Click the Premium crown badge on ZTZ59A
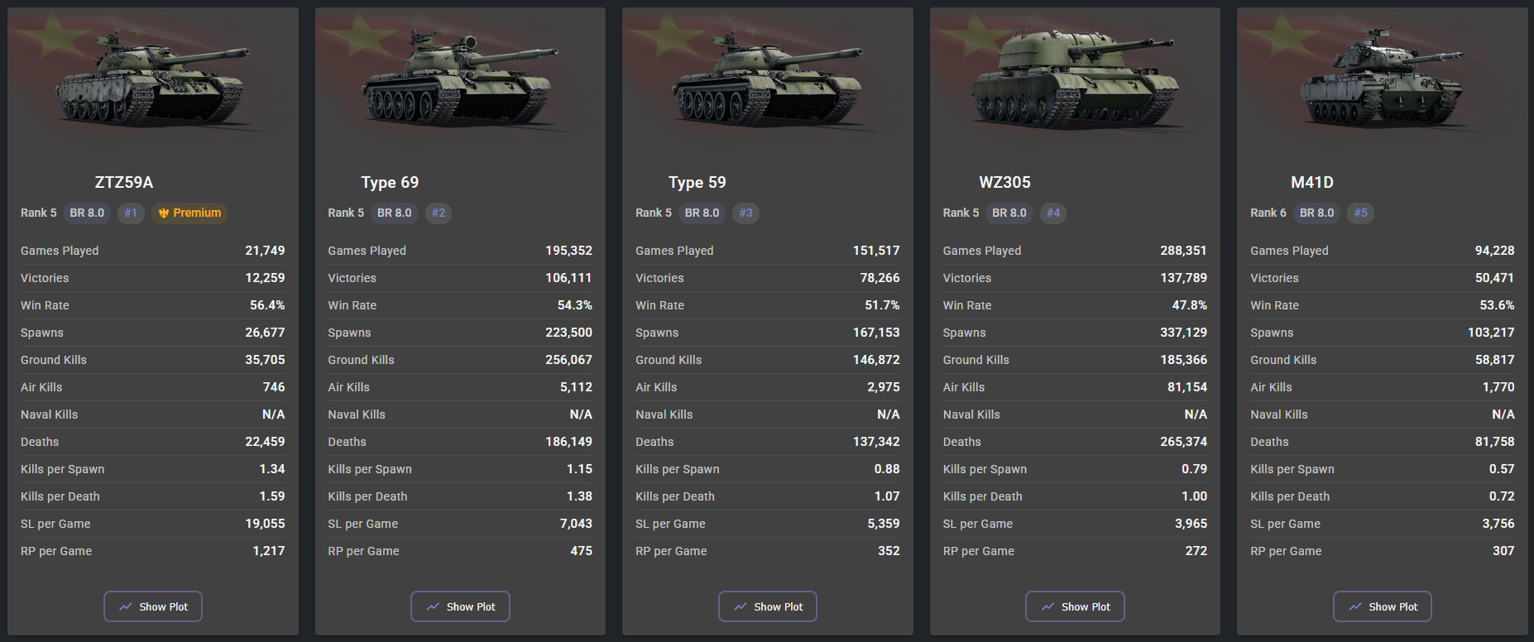The width and height of the screenshot is (1534, 642). (x=189, y=213)
